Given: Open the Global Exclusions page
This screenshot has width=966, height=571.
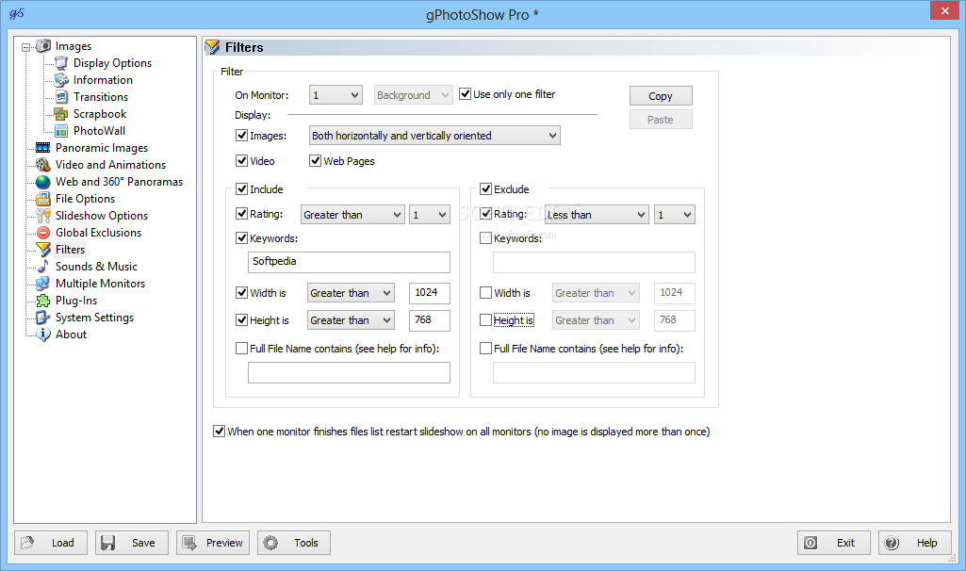Looking at the screenshot, I should click(x=99, y=232).
